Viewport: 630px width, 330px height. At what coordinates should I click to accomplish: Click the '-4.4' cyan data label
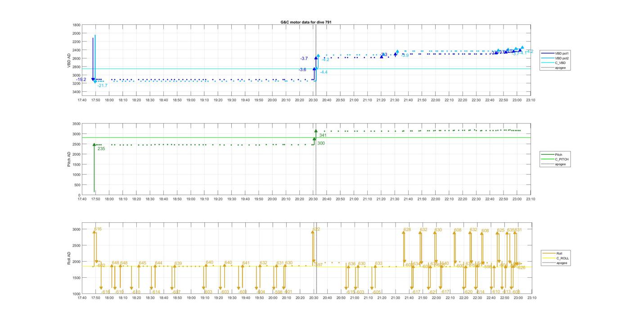point(324,72)
